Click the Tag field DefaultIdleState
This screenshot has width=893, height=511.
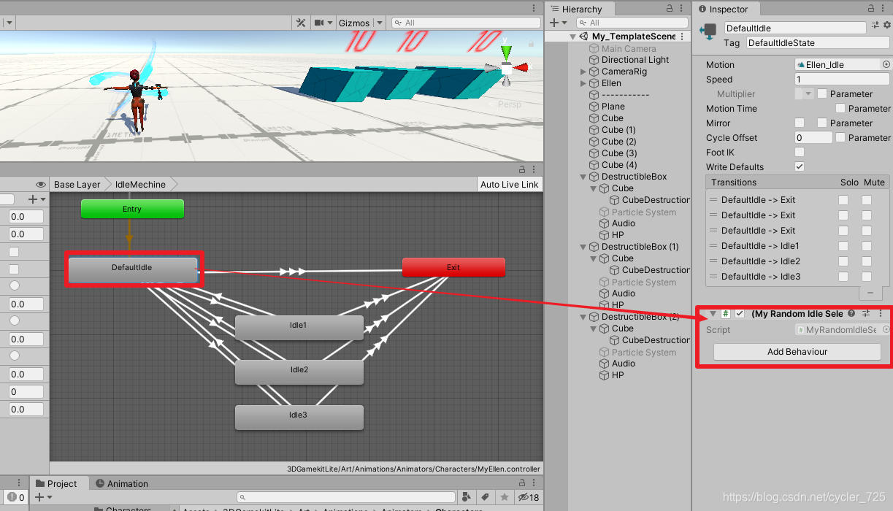[x=817, y=43]
